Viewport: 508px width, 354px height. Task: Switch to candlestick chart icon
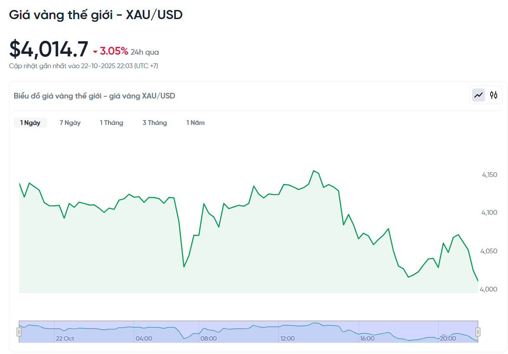(x=494, y=95)
